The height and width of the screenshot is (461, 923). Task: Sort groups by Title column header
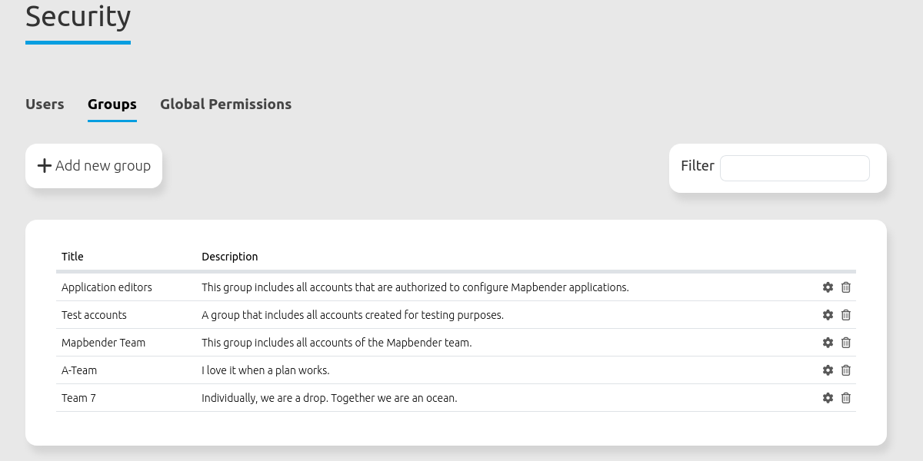pyautogui.click(x=72, y=257)
